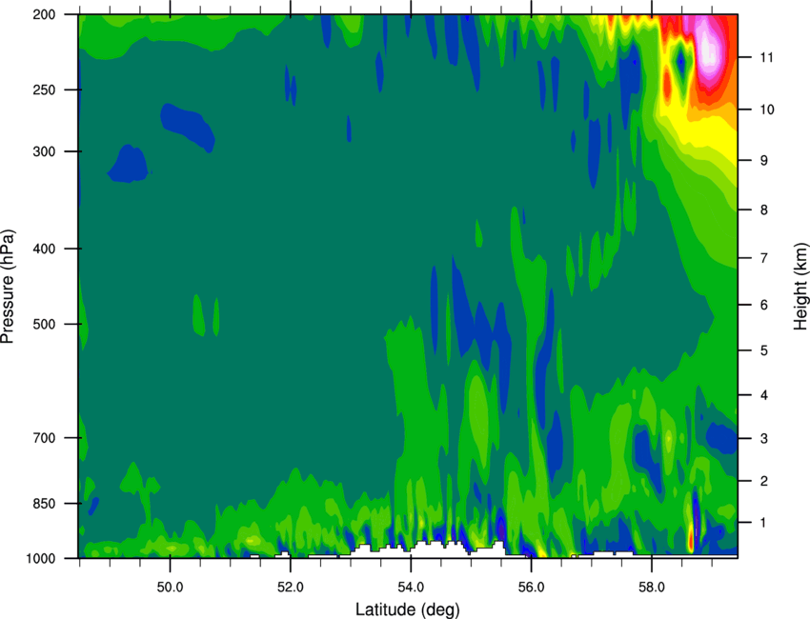
Task: Pick the 10 km height label
Action: 767,110
